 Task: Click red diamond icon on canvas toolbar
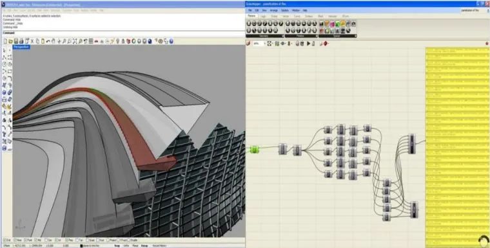point(326,44)
